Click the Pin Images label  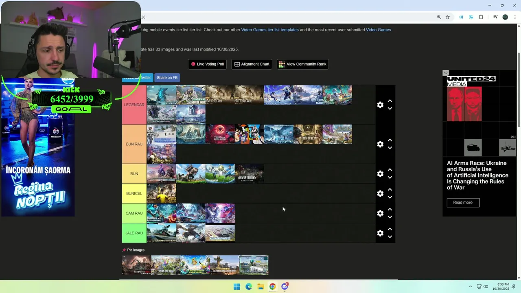click(x=136, y=250)
